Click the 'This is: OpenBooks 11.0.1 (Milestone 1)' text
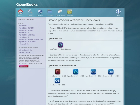Viewport: 140px width, 105px height. [x=31, y=64]
